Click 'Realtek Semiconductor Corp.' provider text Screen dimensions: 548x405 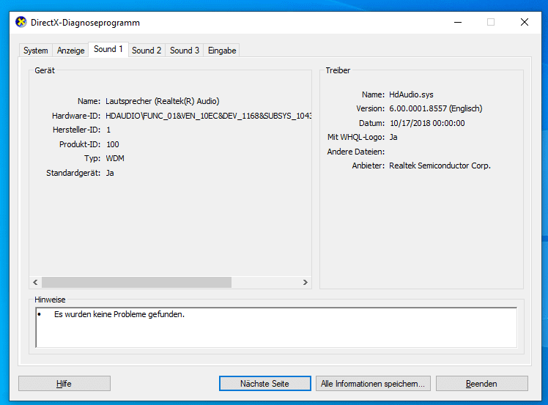pyautogui.click(x=440, y=166)
